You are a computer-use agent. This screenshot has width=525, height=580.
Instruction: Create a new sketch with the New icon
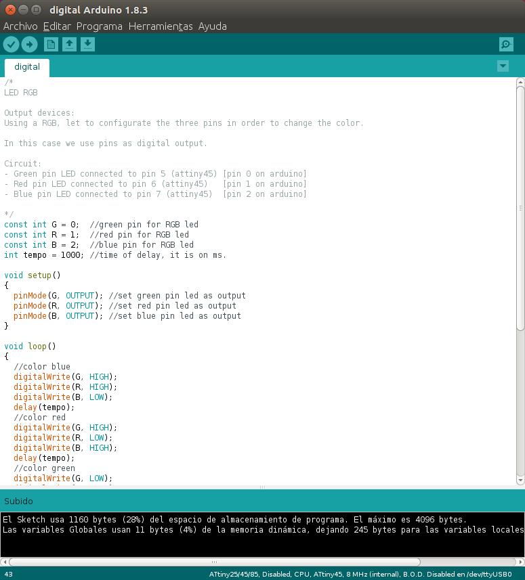click(51, 45)
